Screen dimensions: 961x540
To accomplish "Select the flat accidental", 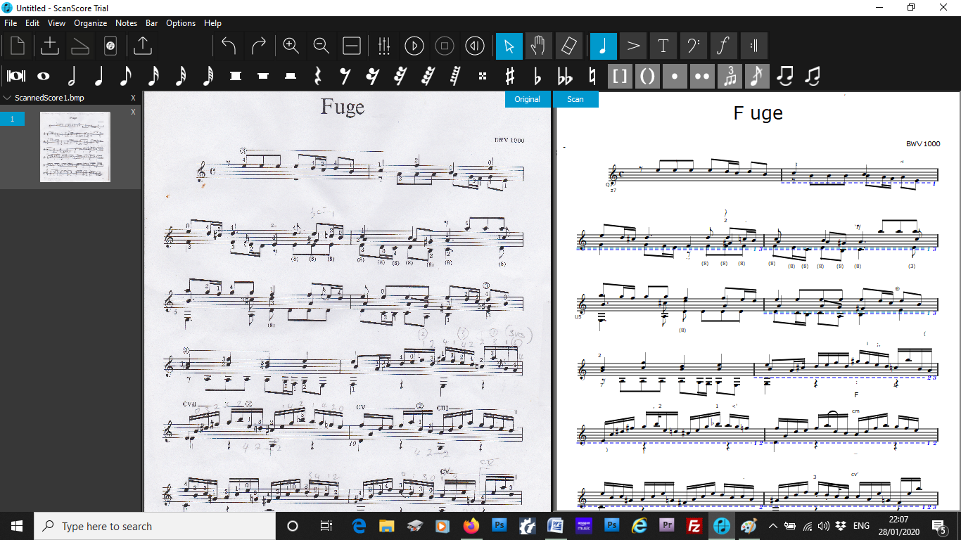I will click(537, 76).
